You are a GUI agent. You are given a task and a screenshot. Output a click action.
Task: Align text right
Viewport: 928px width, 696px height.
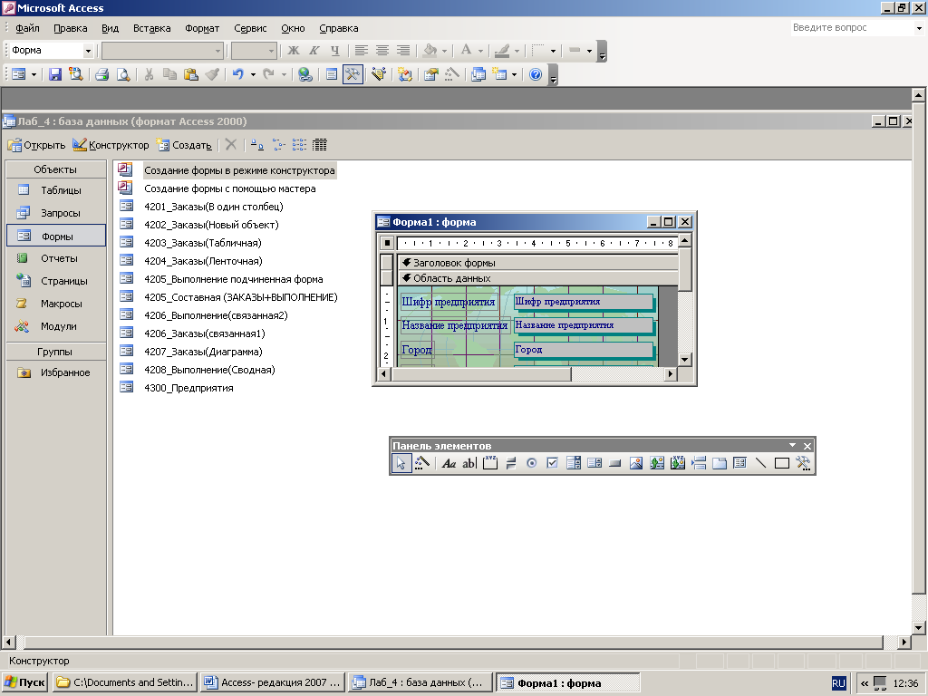(x=403, y=51)
